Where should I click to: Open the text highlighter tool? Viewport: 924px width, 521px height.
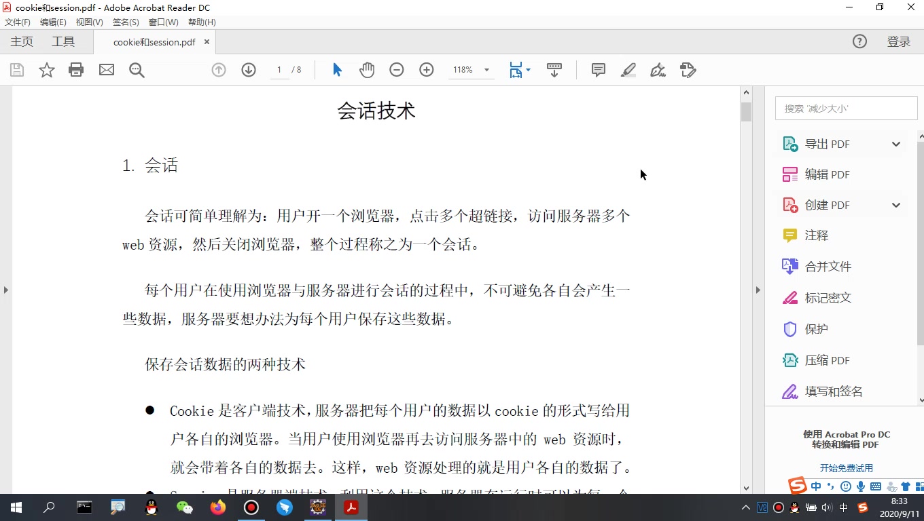pyautogui.click(x=627, y=70)
